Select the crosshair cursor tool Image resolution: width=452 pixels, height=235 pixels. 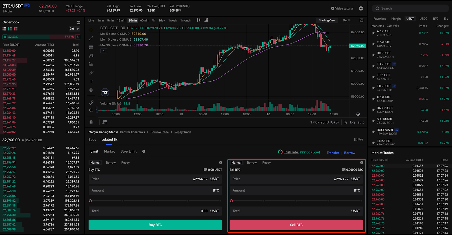pyautogui.click(x=91, y=30)
